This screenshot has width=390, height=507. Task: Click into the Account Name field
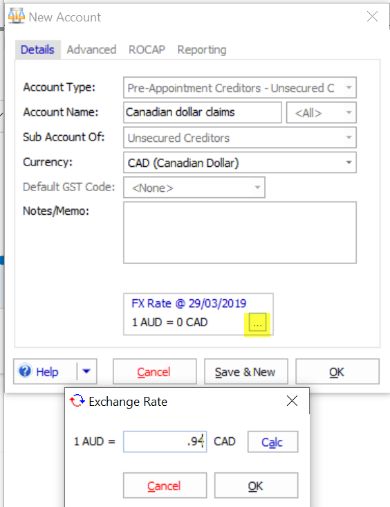(x=203, y=112)
